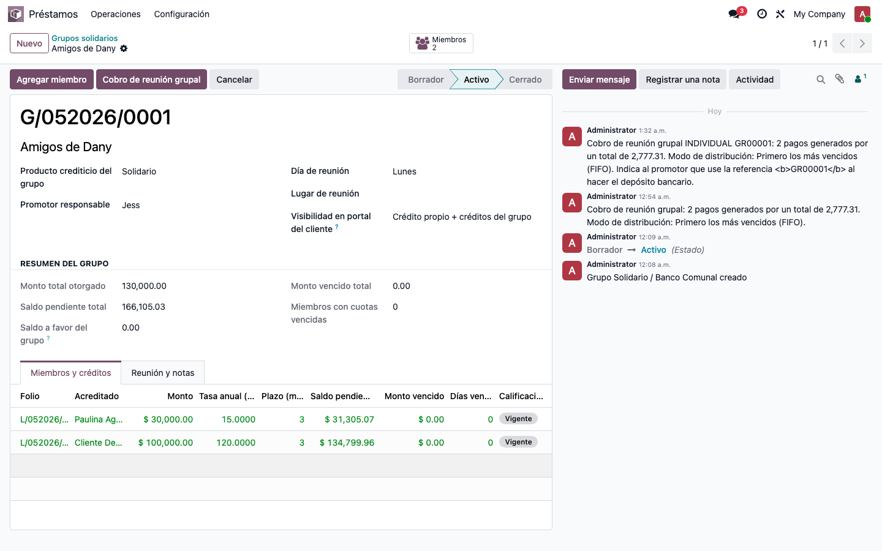Click Actividad button
The width and height of the screenshot is (882, 551).
pyautogui.click(x=755, y=80)
